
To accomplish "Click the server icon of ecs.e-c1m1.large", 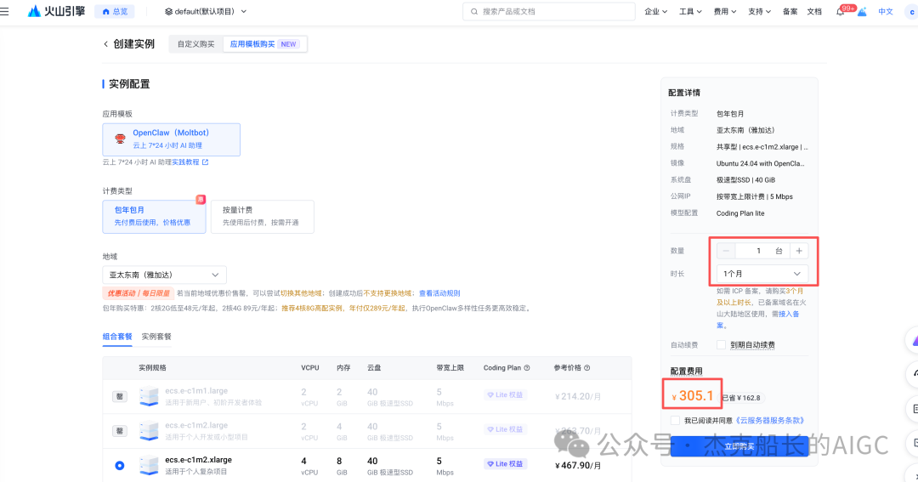I will pyautogui.click(x=149, y=396).
